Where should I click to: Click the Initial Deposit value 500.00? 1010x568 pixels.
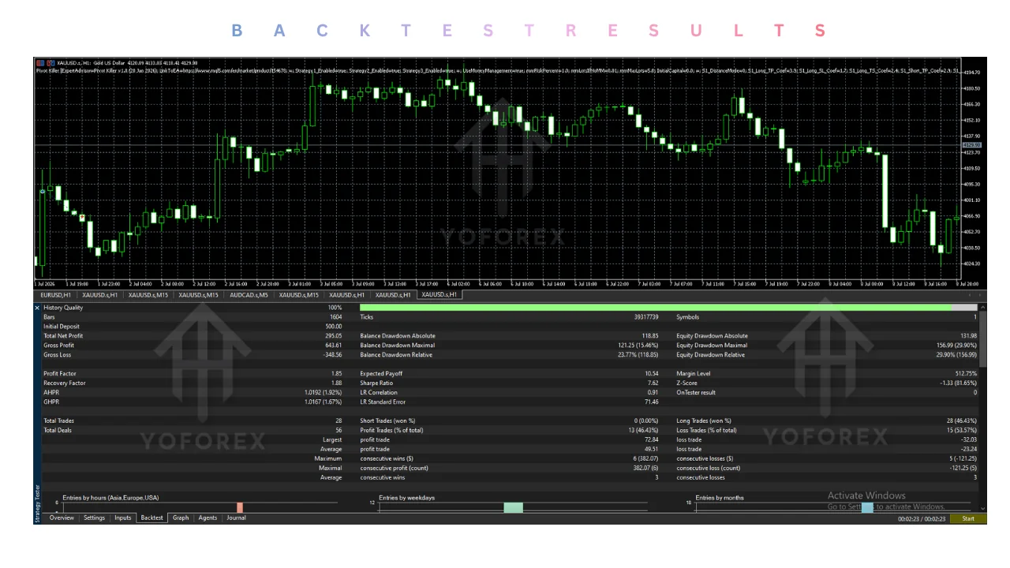point(333,327)
